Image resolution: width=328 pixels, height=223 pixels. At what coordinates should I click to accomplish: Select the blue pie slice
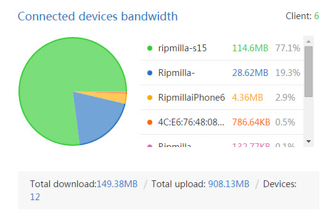click(x=96, y=119)
